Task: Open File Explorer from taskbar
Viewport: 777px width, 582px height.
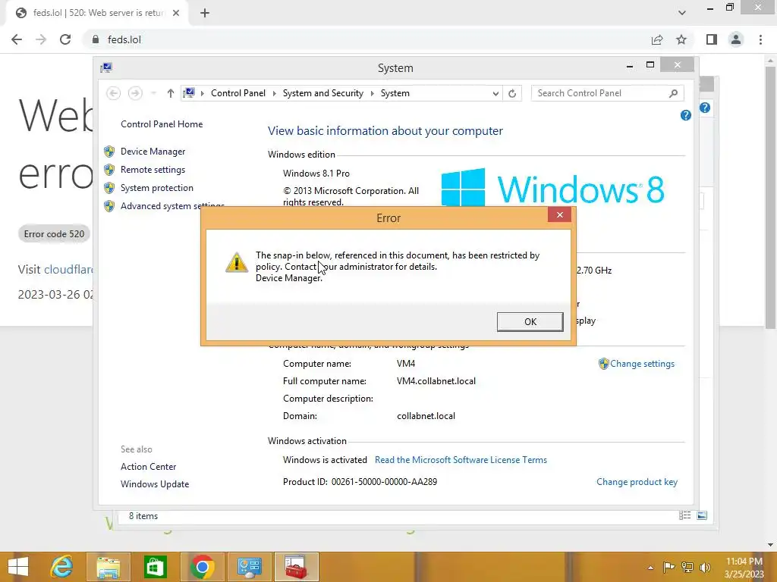Action: coord(108,567)
